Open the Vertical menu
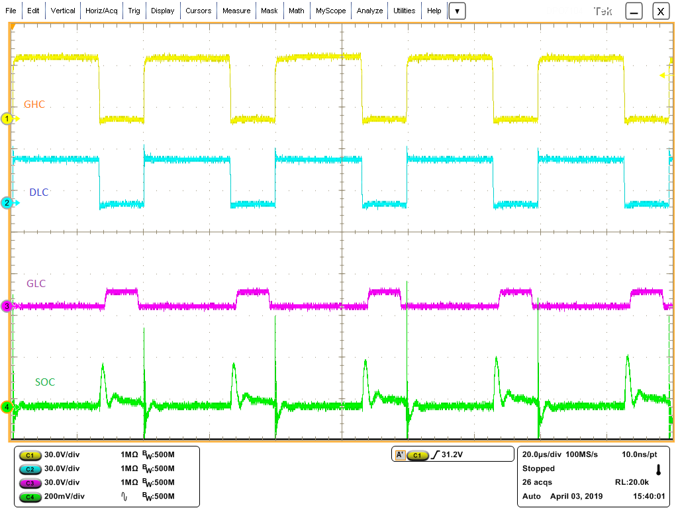678x508 pixels. [x=63, y=11]
